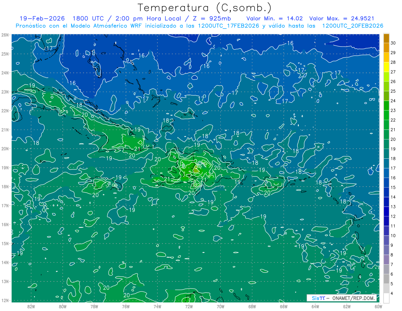
Task: Click the '20N' latitude axis label
Action: [x=5, y=149]
